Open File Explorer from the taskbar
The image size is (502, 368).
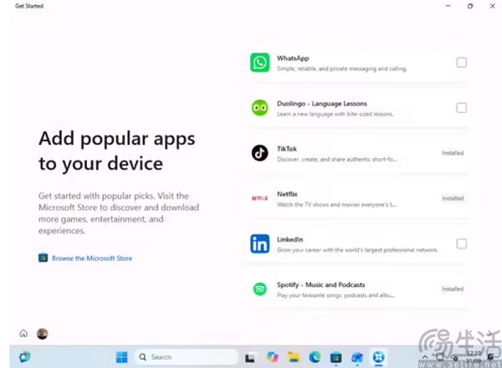coord(294,357)
